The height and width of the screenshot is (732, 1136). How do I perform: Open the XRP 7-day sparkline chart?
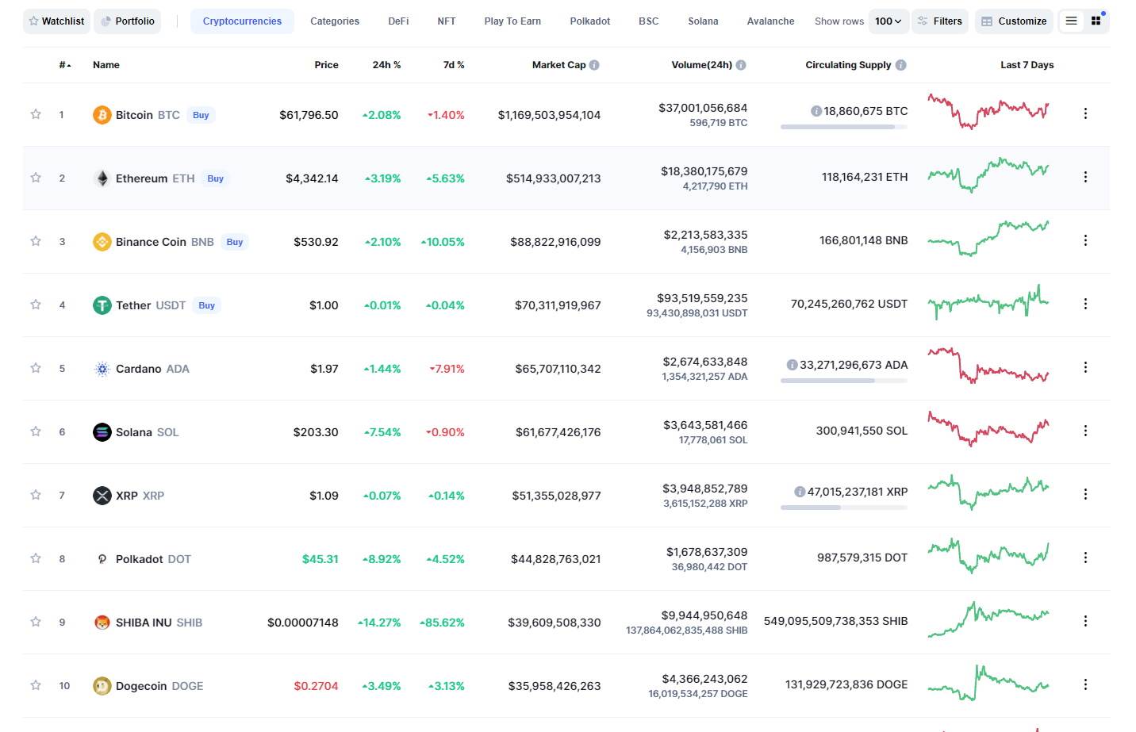[x=988, y=493]
